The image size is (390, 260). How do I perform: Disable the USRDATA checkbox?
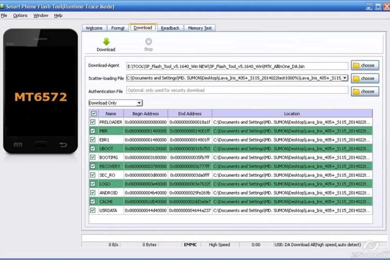(93, 210)
